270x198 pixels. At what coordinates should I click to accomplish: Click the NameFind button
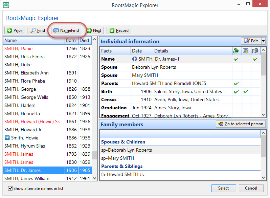pos(66,30)
